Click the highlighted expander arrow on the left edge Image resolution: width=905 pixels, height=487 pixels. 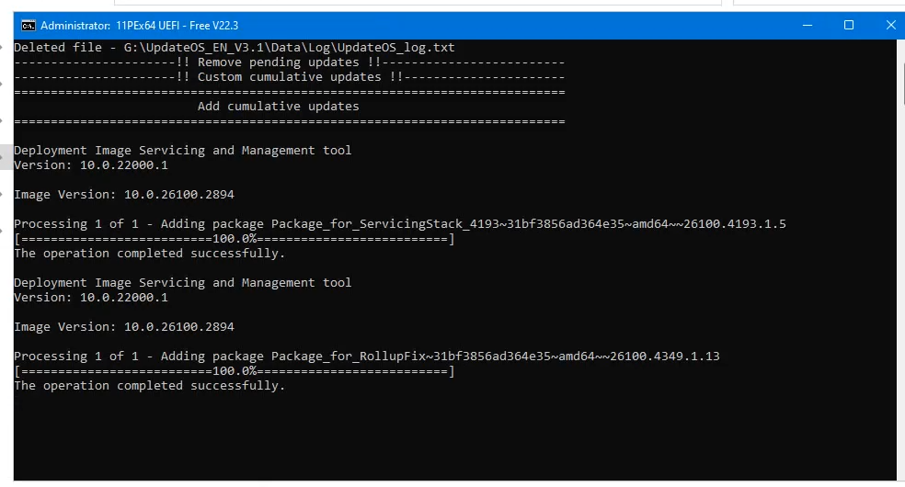(x=2, y=157)
